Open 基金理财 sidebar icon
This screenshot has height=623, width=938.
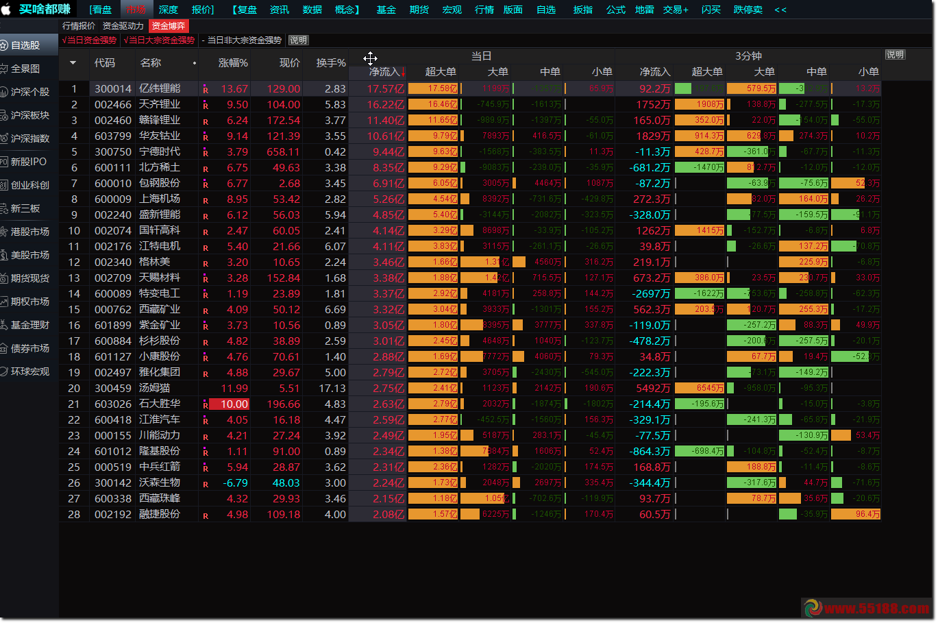tap(4, 325)
